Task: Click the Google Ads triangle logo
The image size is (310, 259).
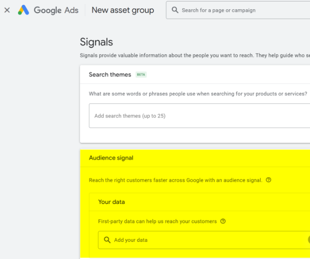Action: [23, 10]
